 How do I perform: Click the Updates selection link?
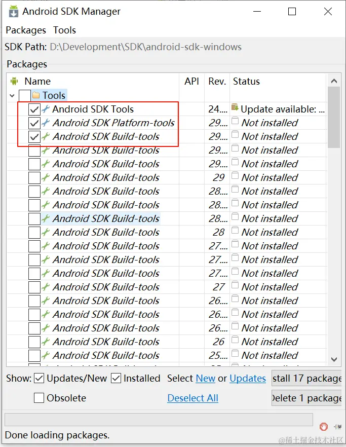[x=248, y=378]
